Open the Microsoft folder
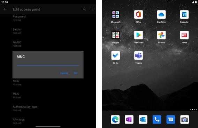 point(115,15)
